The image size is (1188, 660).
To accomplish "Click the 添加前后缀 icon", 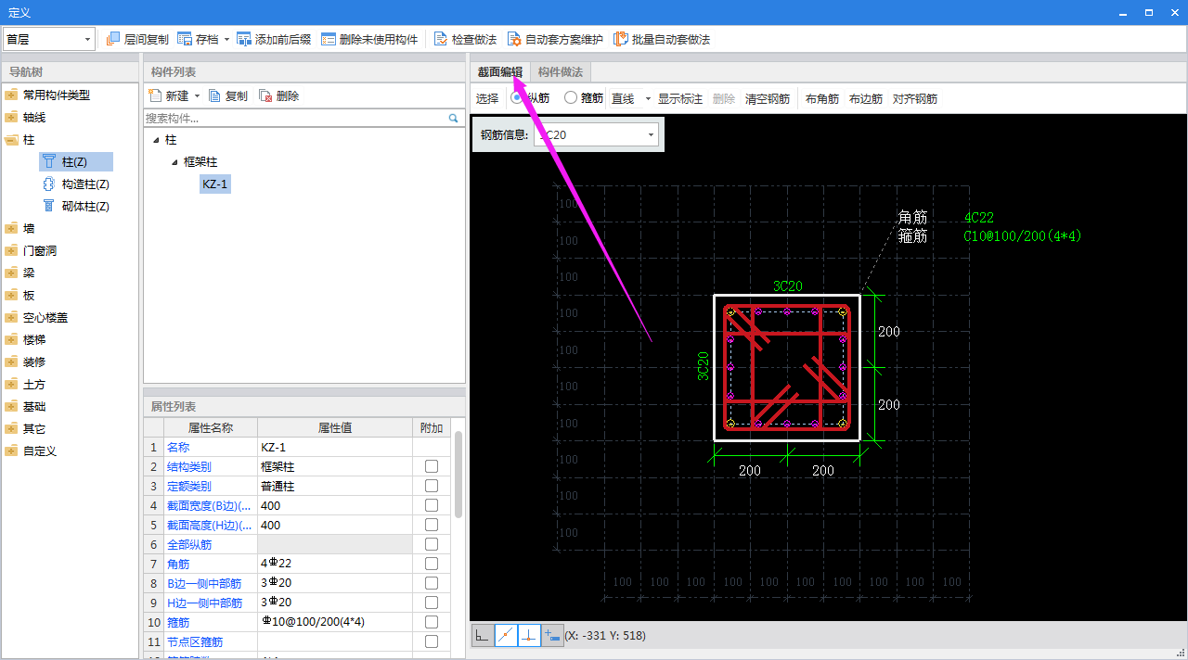I will tap(244, 39).
